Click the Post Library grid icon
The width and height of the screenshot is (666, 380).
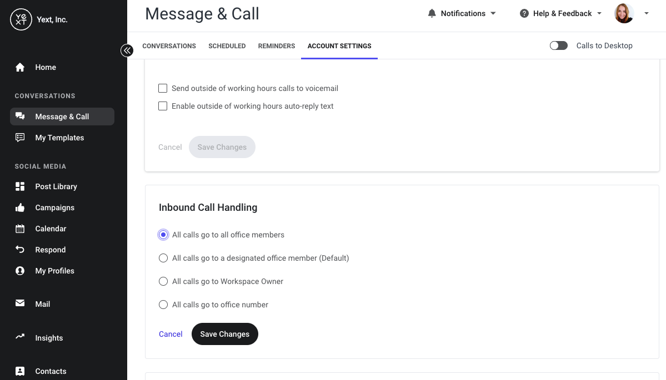click(x=20, y=186)
